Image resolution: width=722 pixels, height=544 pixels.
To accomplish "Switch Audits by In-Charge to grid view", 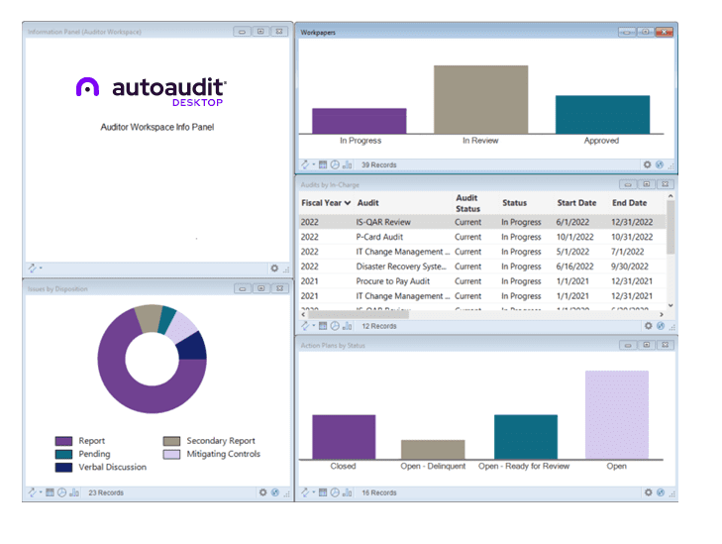I will pos(323,326).
